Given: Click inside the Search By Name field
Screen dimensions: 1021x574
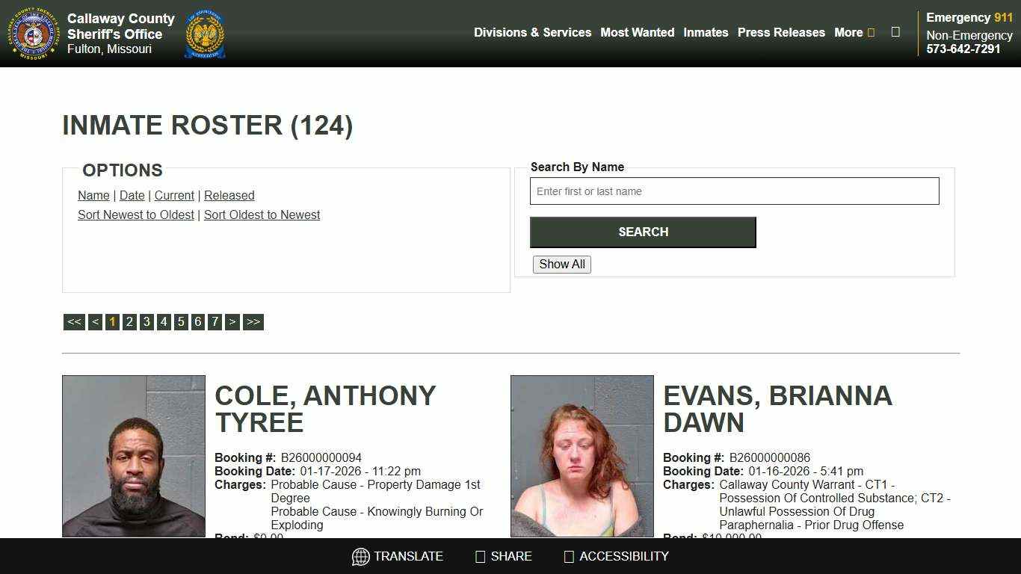Looking at the screenshot, I should pos(735,191).
